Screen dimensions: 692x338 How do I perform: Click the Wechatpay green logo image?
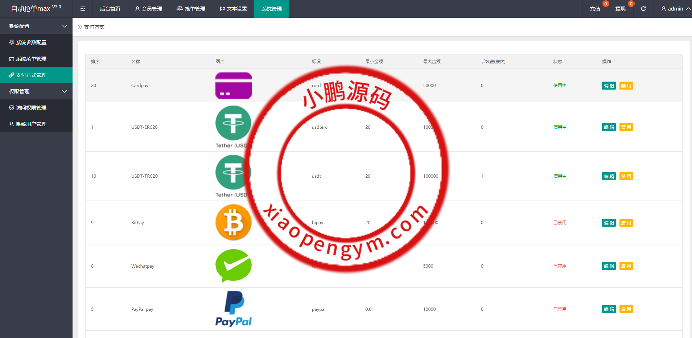[x=233, y=265]
